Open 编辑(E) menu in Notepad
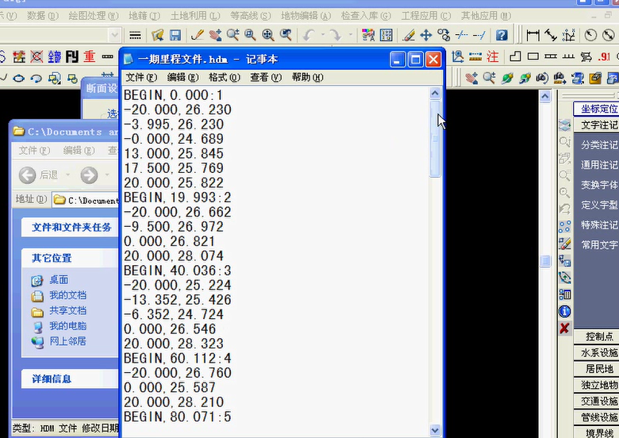Image resolution: width=619 pixels, height=438 pixels. click(183, 77)
